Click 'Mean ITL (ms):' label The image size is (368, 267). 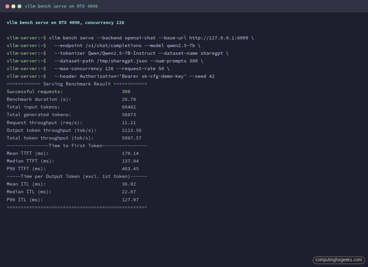tap(26, 184)
